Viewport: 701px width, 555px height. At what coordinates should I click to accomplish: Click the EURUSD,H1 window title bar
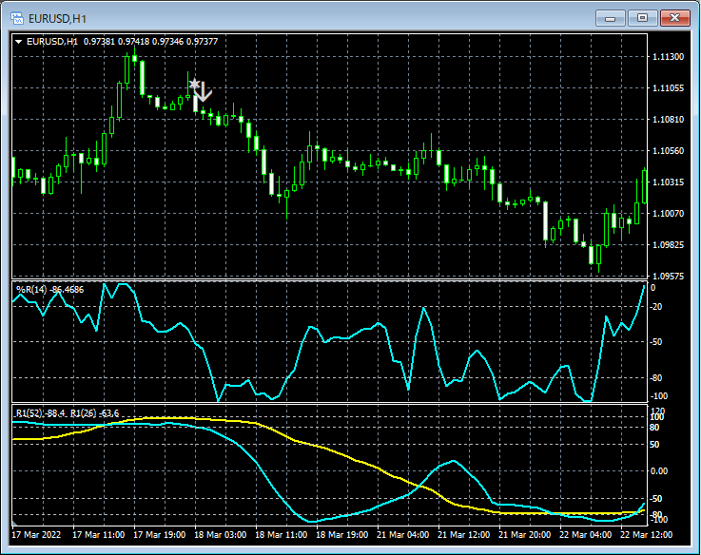[285, 17]
